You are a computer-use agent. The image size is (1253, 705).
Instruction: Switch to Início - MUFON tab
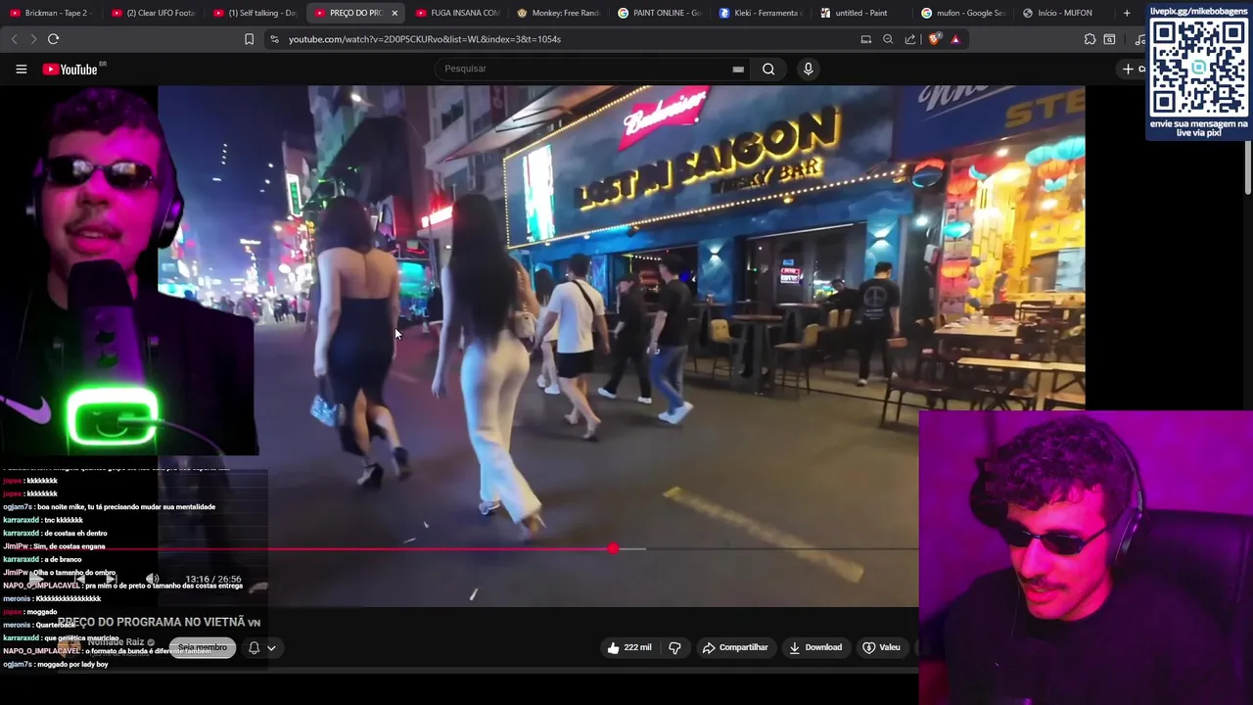[1065, 13]
